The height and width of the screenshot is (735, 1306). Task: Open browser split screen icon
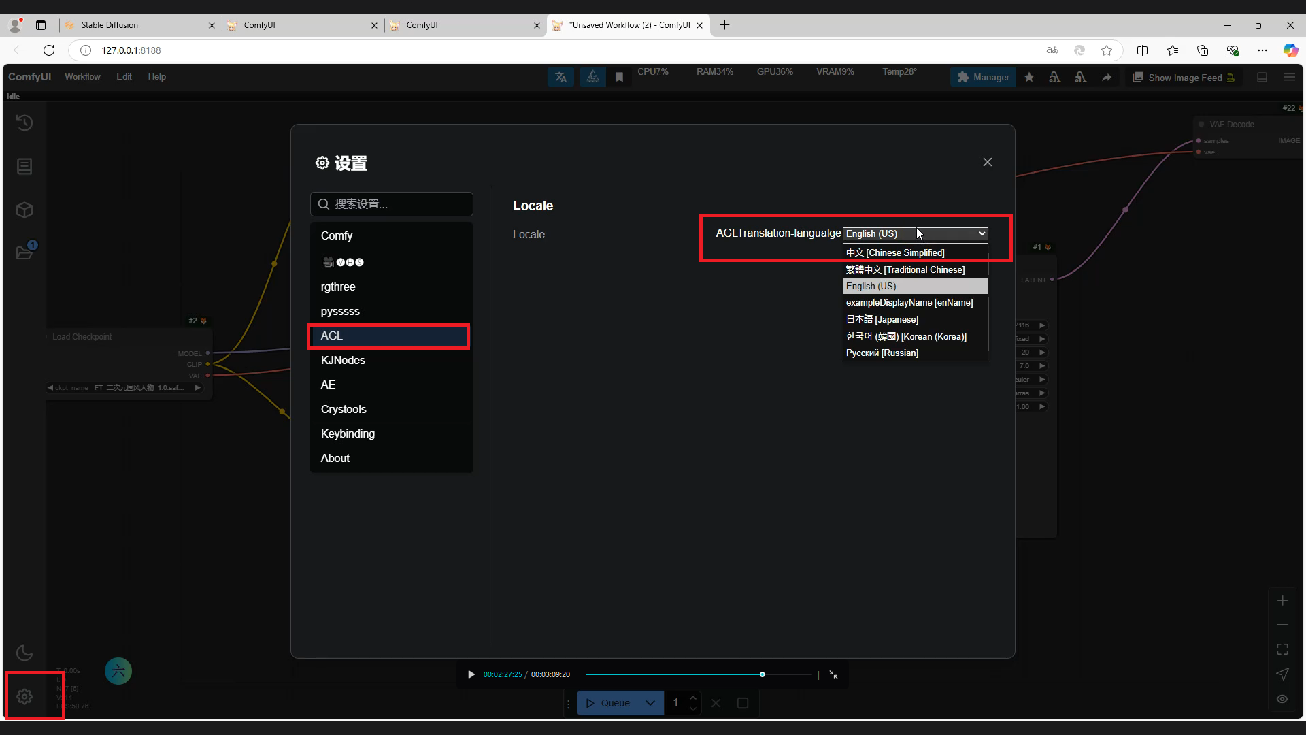[x=1142, y=50]
